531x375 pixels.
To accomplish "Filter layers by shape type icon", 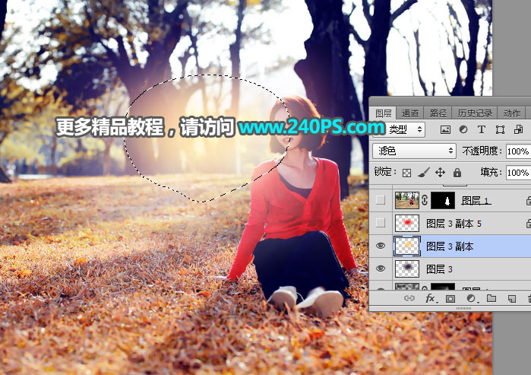I will (500, 129).
